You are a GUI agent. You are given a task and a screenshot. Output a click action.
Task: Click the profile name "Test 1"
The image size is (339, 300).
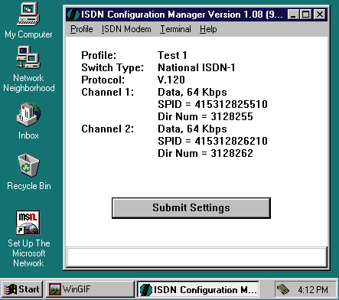point(172,55)
